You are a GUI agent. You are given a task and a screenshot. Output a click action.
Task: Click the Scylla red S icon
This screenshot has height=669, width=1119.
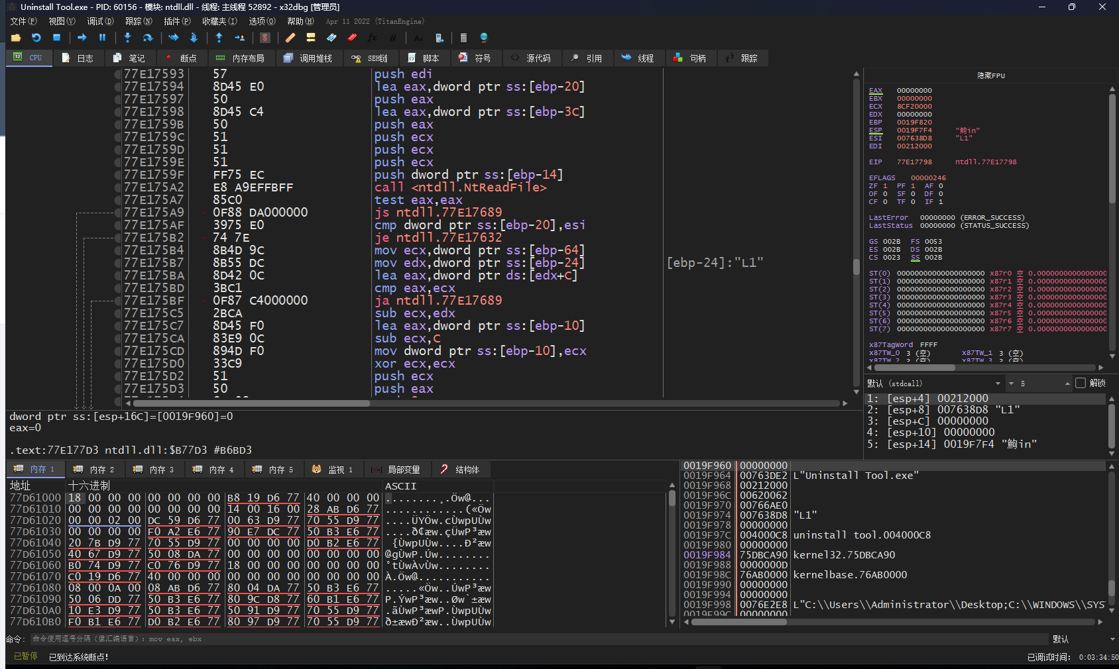265,38
